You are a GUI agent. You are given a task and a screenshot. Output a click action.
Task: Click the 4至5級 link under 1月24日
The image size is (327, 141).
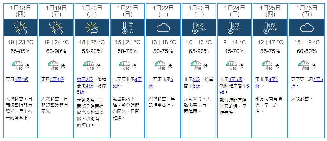click(235, 79)
